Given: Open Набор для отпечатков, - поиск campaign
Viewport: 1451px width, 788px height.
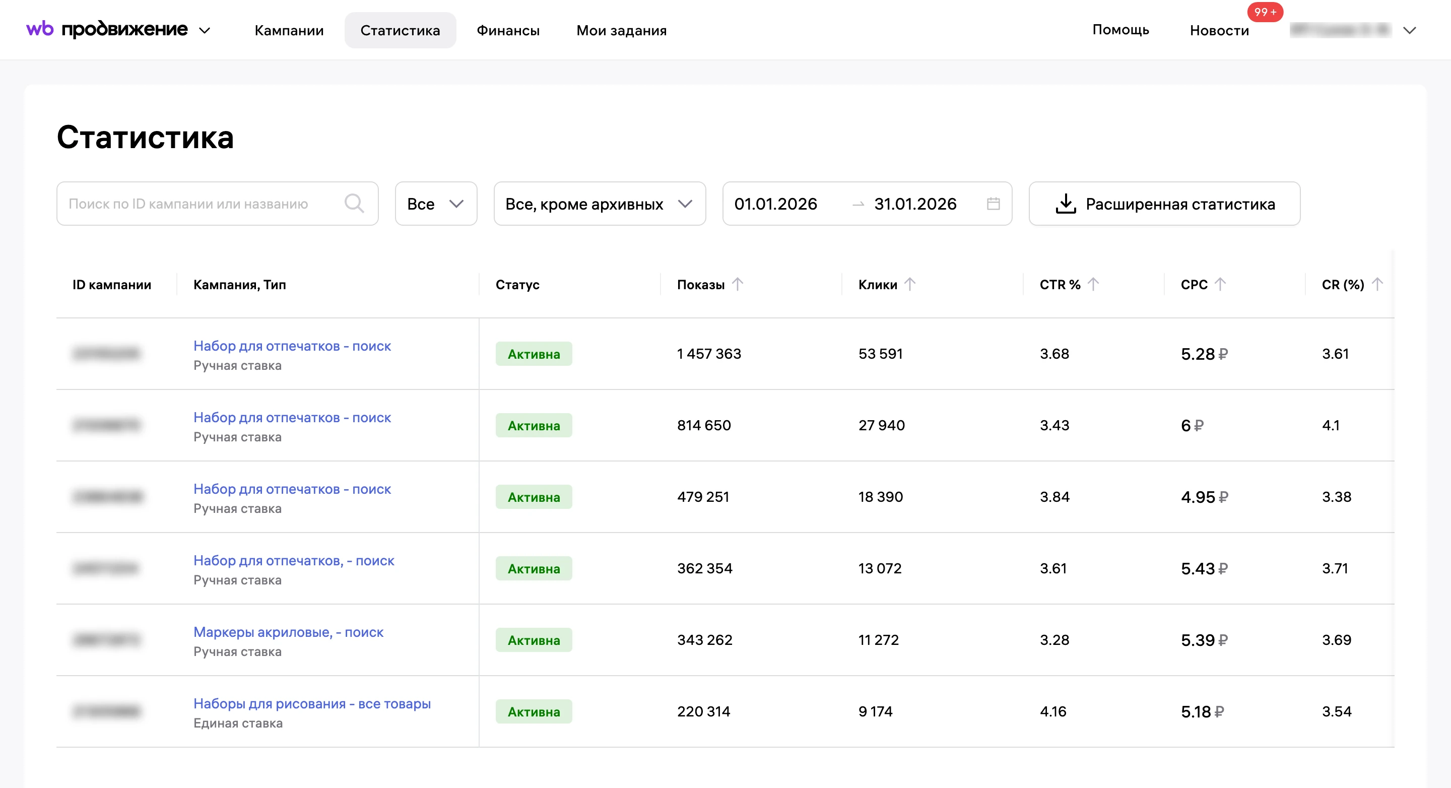Looking at the screenshot, I should (293, 560).
